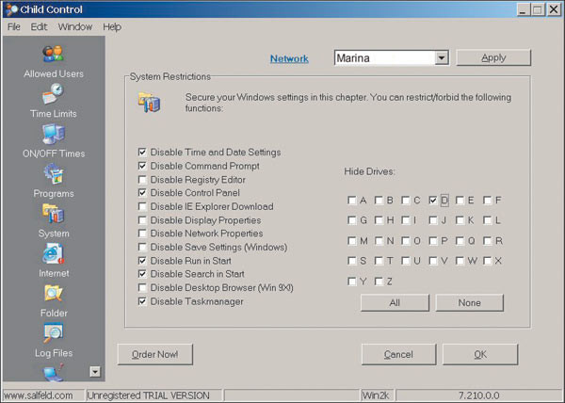Select the Time Limits clock icon
Image resolution: width=565 pixels, height=403 pixels.
click(53, 95)
